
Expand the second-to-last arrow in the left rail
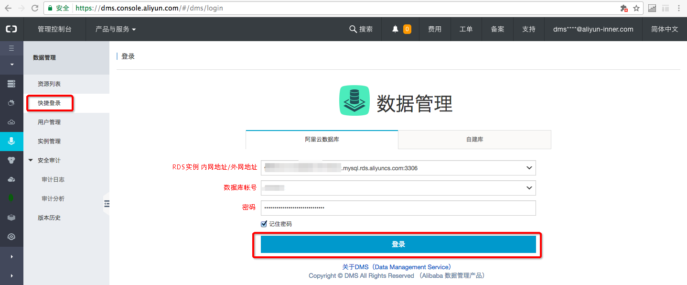coord(11,257)
